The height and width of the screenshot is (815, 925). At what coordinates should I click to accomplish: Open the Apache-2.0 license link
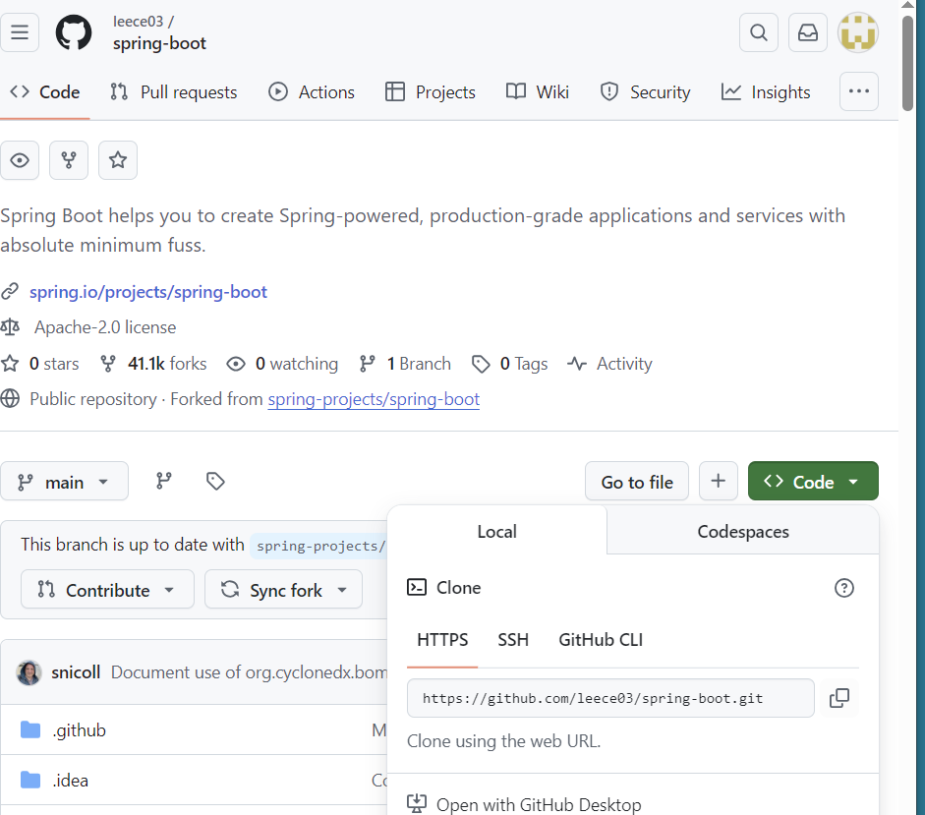click(x=105, y=327)
